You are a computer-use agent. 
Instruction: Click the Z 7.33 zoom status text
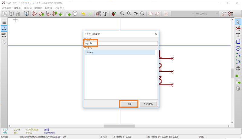103,137
